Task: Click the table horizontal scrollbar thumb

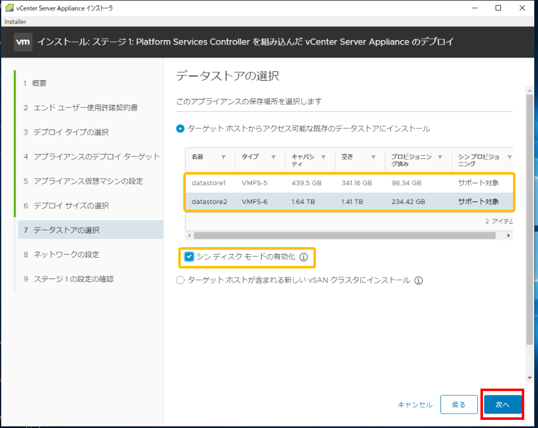Action: point(345,235)
